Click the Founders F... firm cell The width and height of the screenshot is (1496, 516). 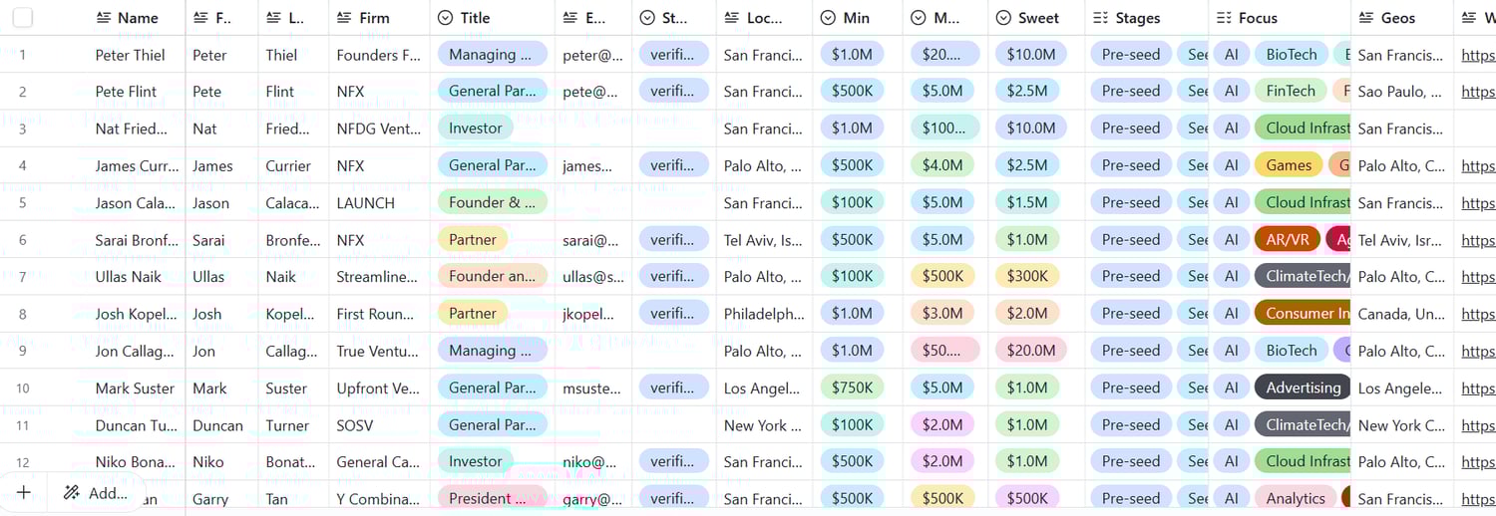click(379, 55)
